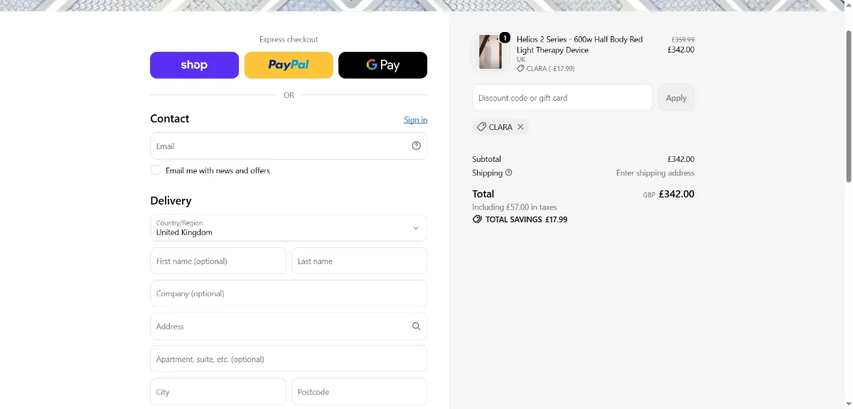Open the Country/Region dropdown
The width and height of the screenshot is (853, 409).
pyautogui.click(x=289, y=228)
